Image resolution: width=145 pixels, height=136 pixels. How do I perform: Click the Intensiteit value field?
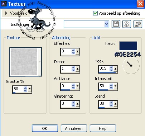tap(104, 86)
